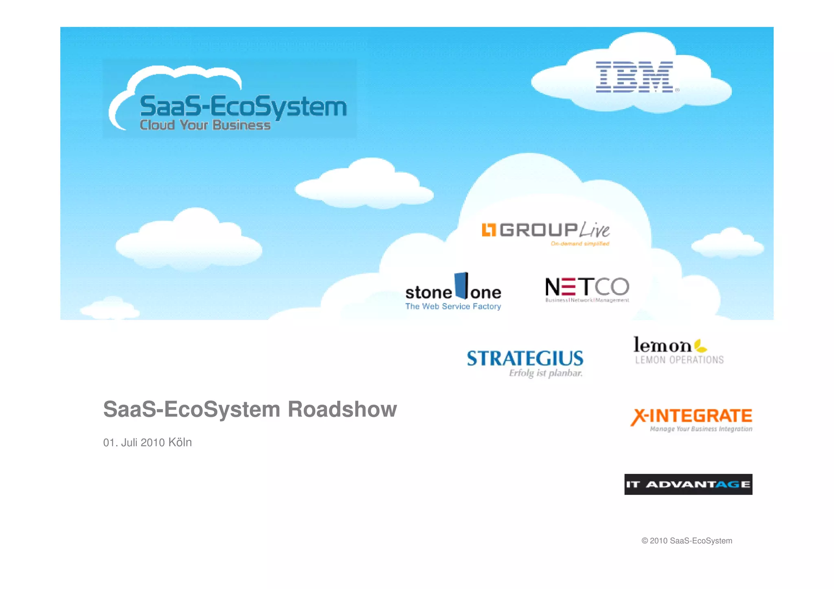Click the NETCO logo

pos(587,287)
